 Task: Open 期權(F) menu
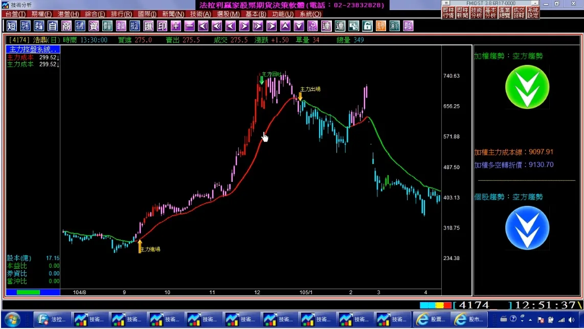click(x=41, y=14)
